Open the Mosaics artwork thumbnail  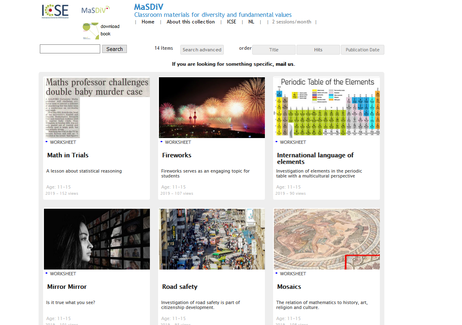point(326,239)
